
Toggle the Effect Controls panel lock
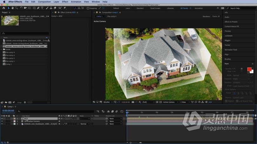(x=58, y=12)
